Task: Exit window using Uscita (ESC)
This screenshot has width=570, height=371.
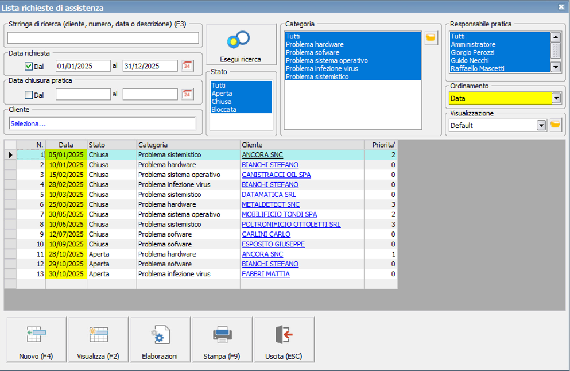Action: (284, 341)
